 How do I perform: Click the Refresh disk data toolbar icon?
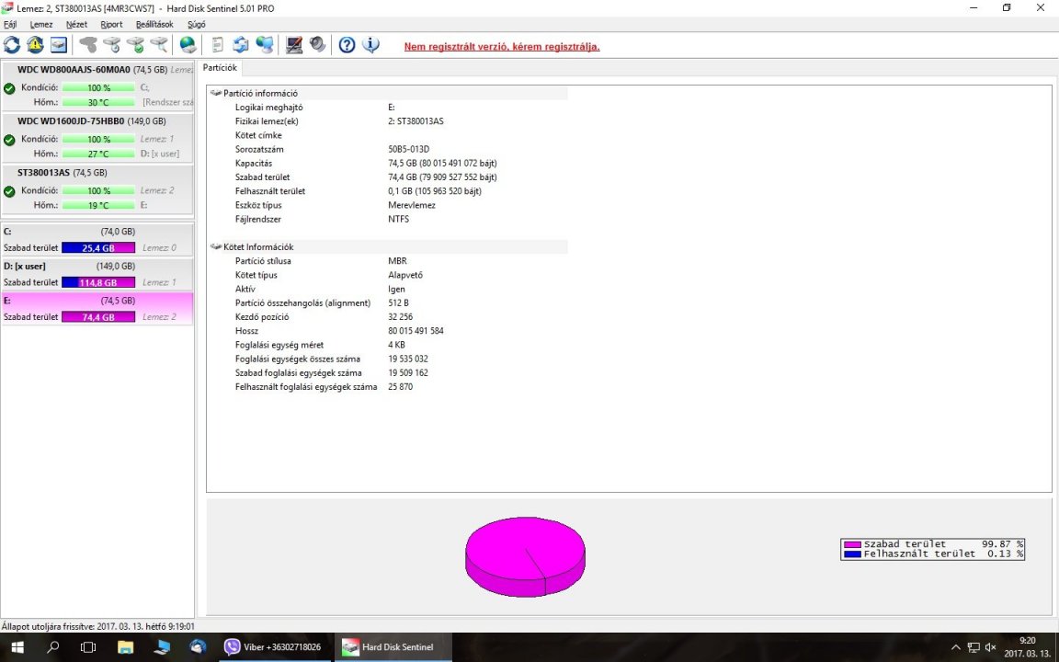click(12, 45)
